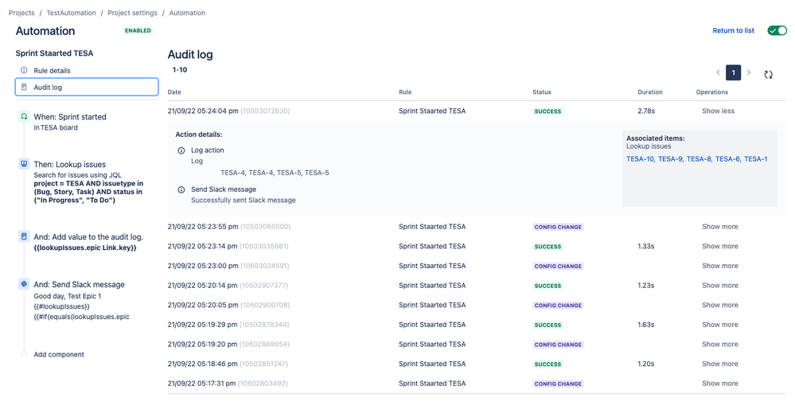Open associated issue TESA-1
The height and width of the screenshot is (405, 795).
coord(756,159)
